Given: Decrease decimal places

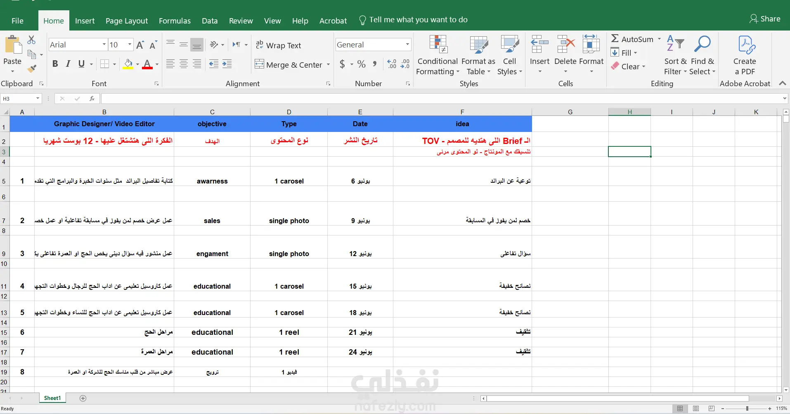Looking at the screenshot, I should [x=405, y=64].
